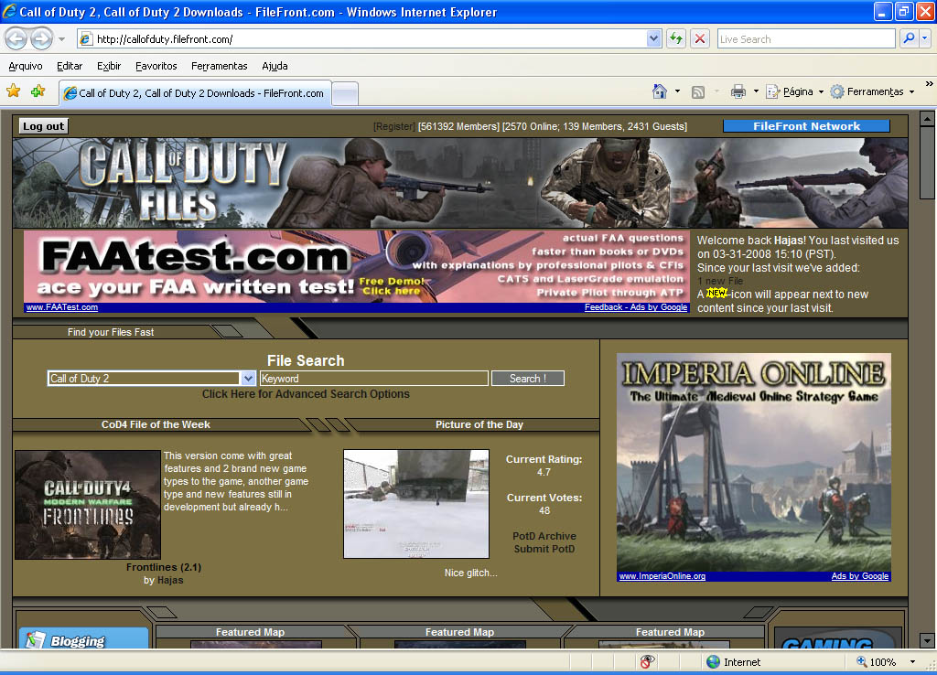Open a new blank tab
Viewport: 937px width, 675px height.
345,94
